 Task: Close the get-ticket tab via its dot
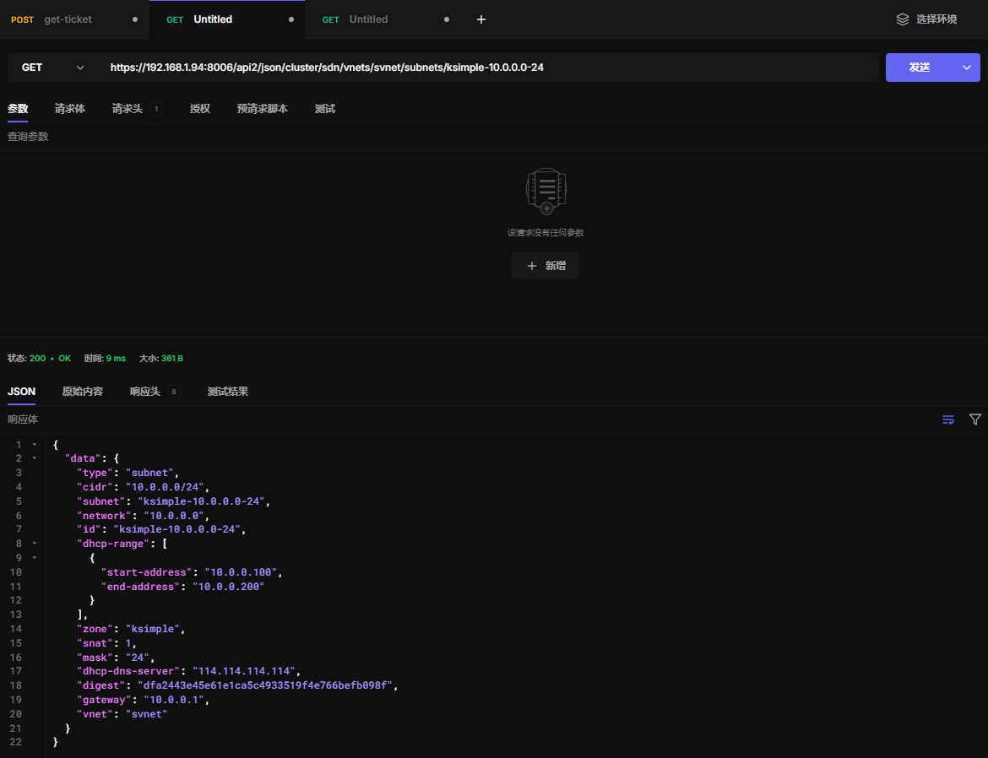tap(135, 19)
